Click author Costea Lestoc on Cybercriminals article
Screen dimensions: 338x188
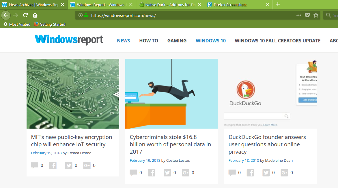pyautogui.click(x=178, y=160)
